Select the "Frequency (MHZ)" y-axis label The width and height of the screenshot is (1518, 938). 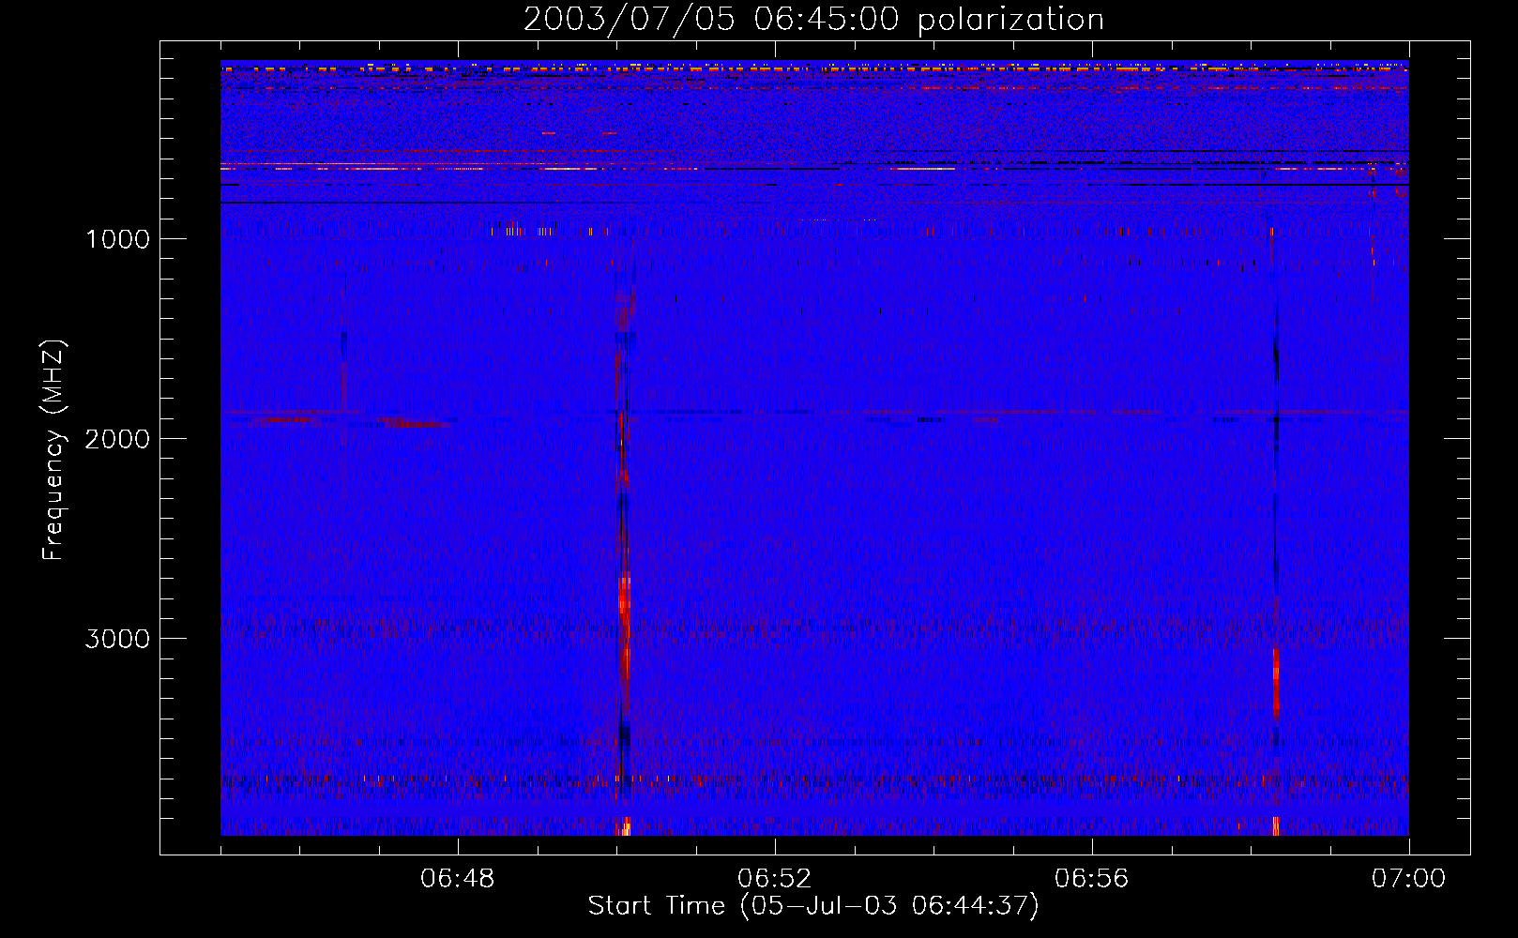[x=53, y=450]
